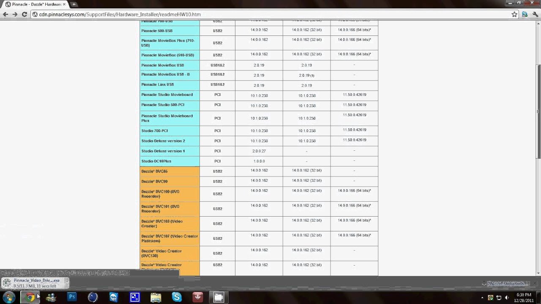Image resolution: width=541 pixels, height=304 pixels.
Task: Click 11.50.0.42619 in the Studio 700-PCI row
Action: (354, 130)
